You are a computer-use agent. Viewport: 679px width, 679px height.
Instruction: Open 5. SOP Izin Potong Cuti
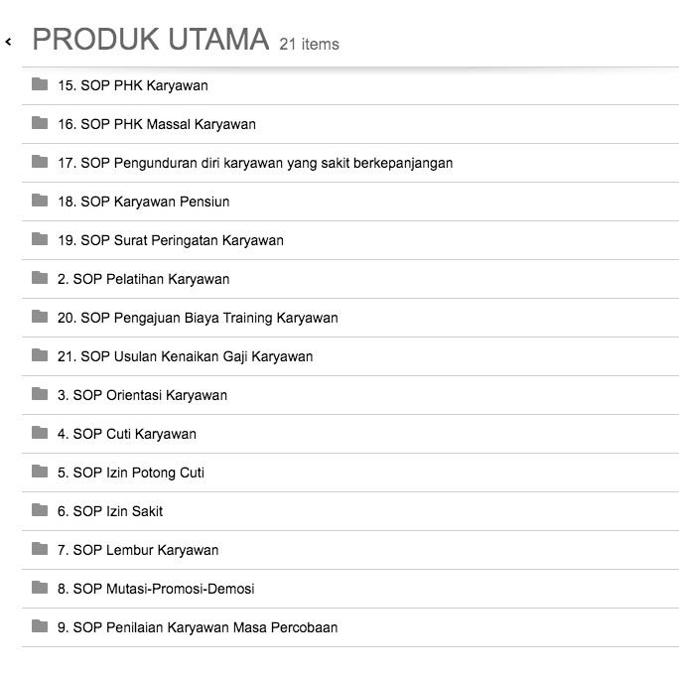131,473
